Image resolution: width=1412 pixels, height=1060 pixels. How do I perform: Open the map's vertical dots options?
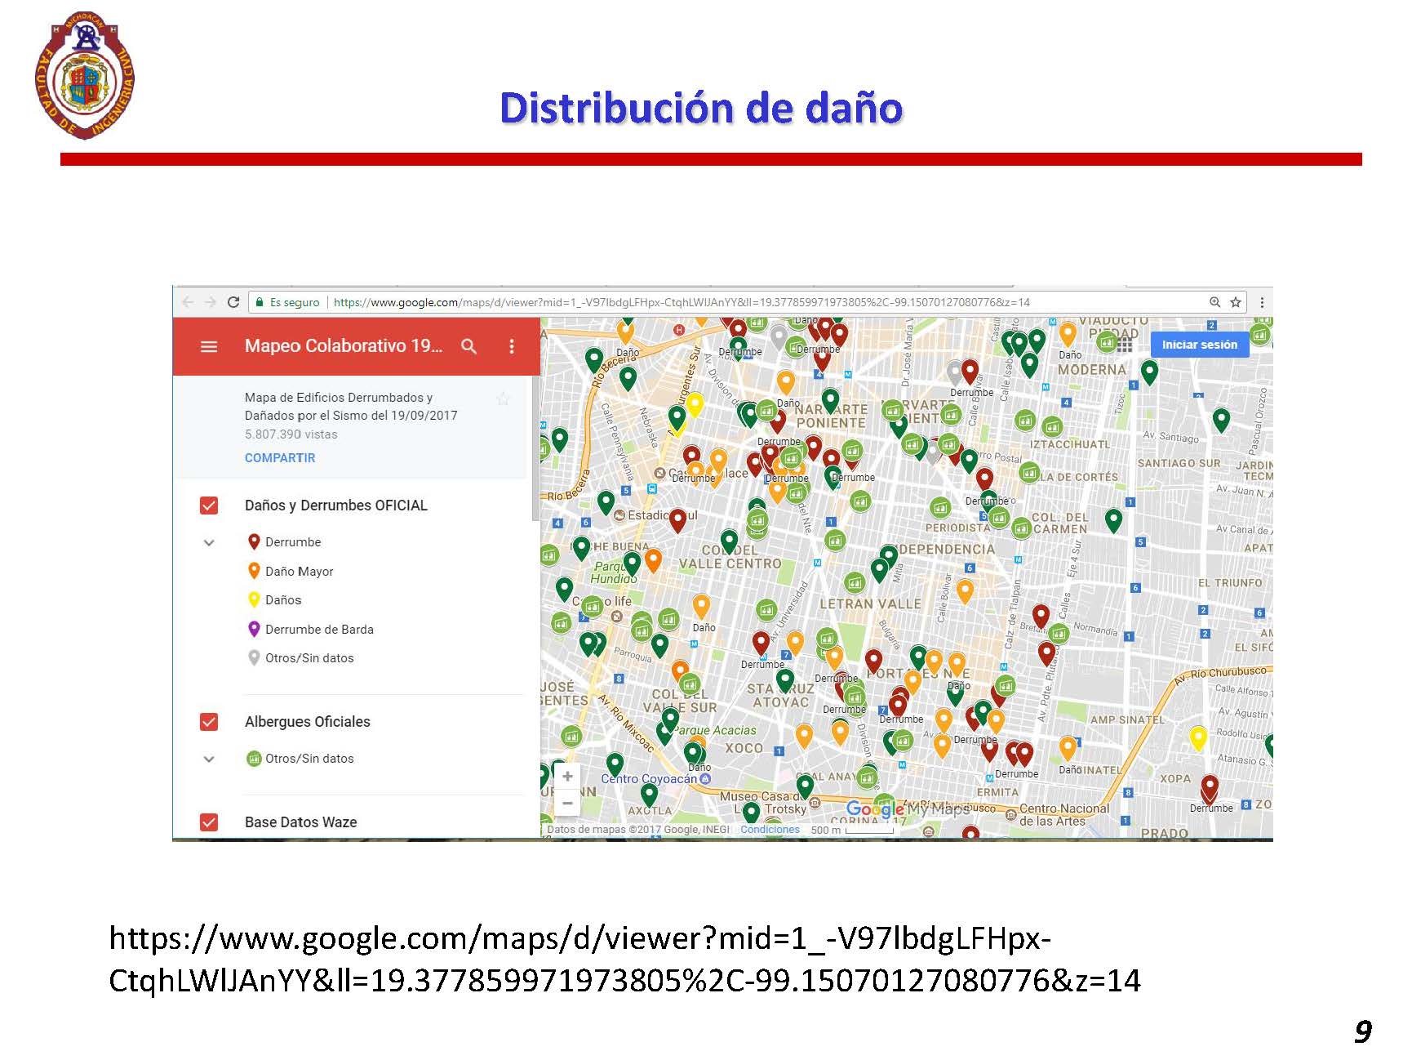point(512,346)
